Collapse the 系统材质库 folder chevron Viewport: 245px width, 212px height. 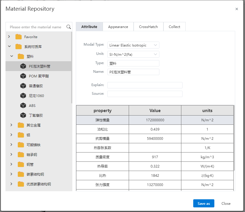[x=9, y=46]
